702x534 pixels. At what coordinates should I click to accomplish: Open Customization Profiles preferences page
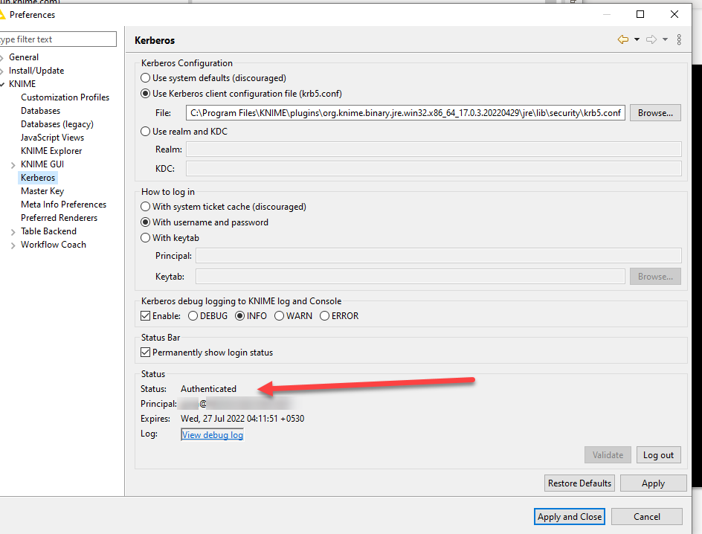pyautogui.click(x=65, y=97)
